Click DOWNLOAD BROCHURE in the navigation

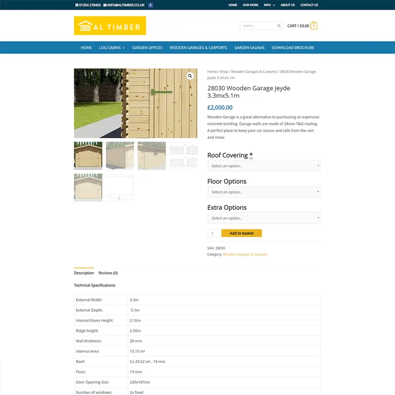pos(293,47)
